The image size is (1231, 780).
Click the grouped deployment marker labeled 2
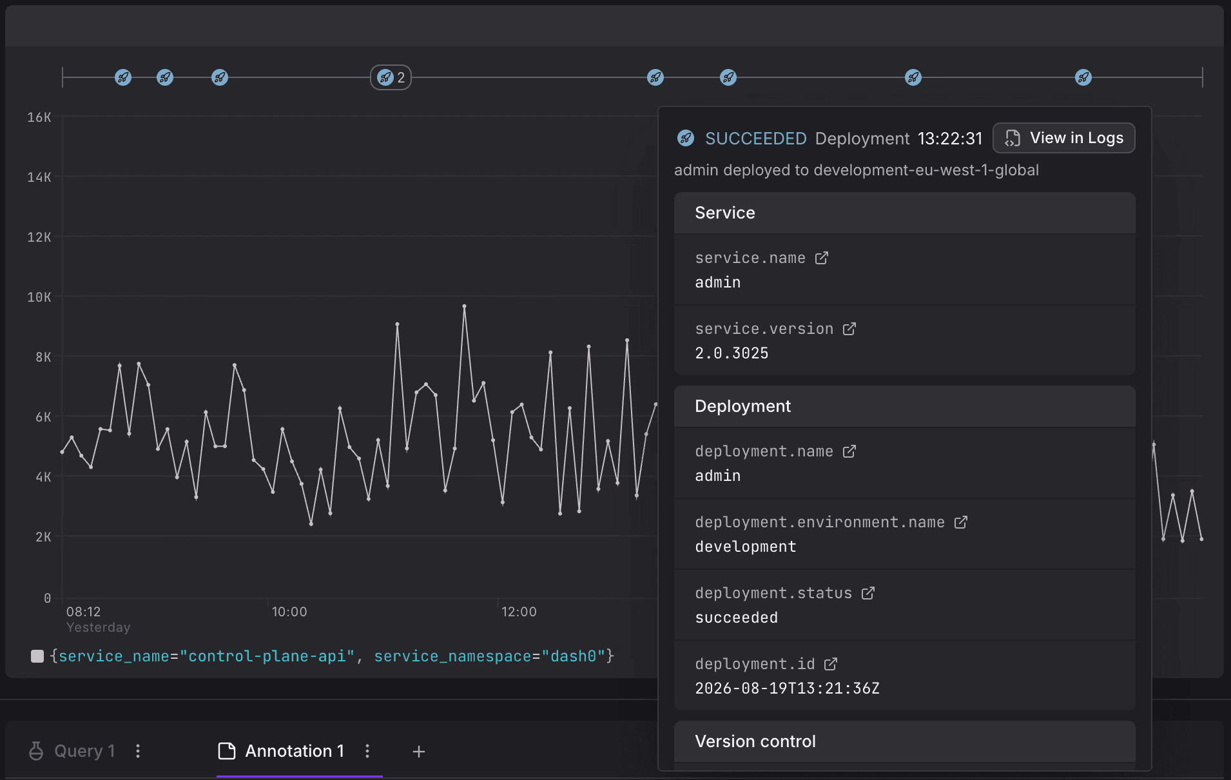click(x=391, y=77)
